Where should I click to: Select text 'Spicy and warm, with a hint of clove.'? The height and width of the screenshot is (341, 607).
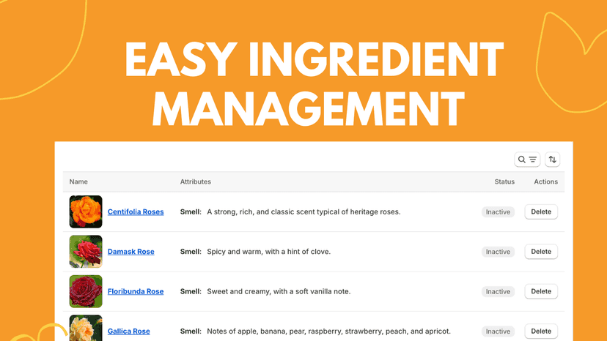[x=268, y=252]
